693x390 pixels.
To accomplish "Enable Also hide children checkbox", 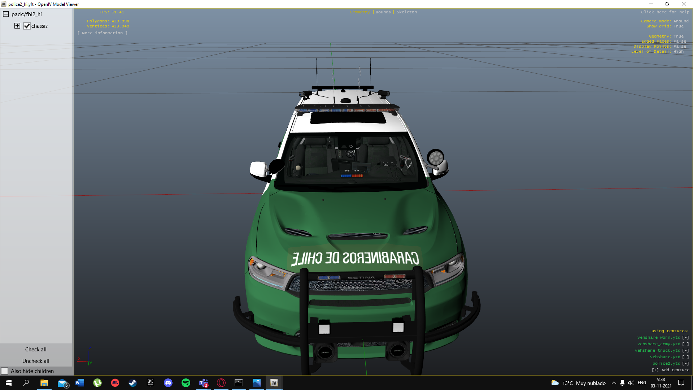I will coord(5,371).
